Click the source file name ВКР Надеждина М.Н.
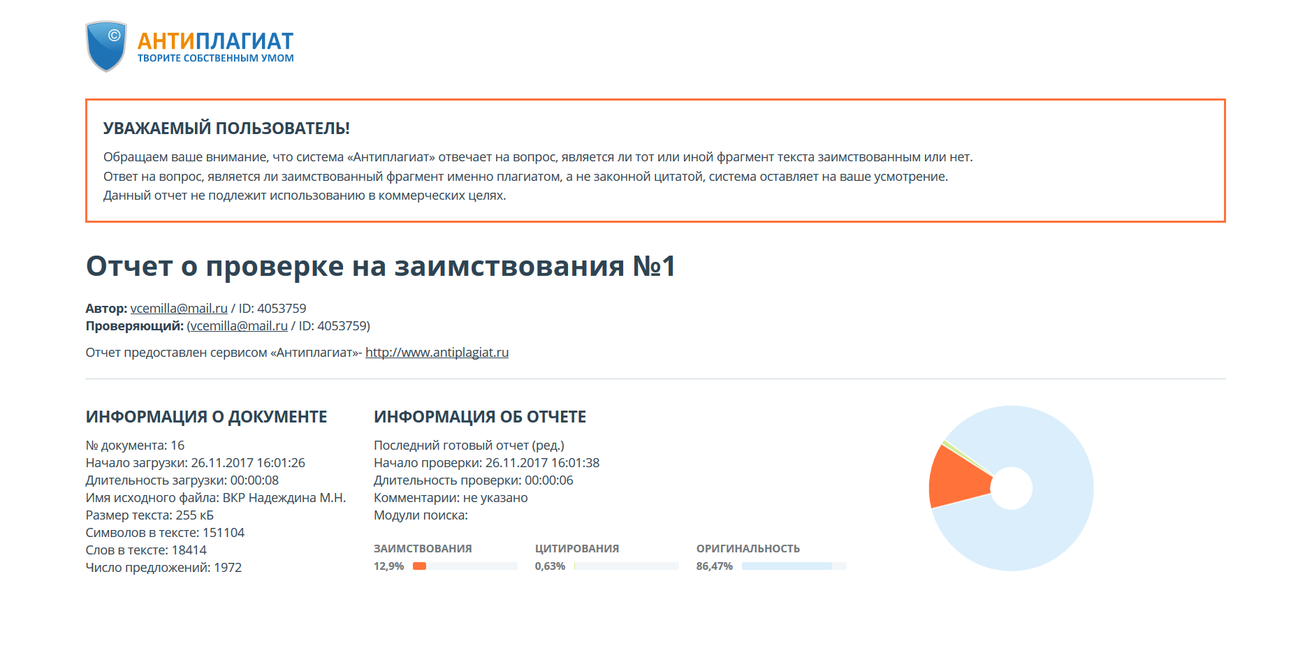The height and width of the screenshot is (669, 1298). click(284, 498)
